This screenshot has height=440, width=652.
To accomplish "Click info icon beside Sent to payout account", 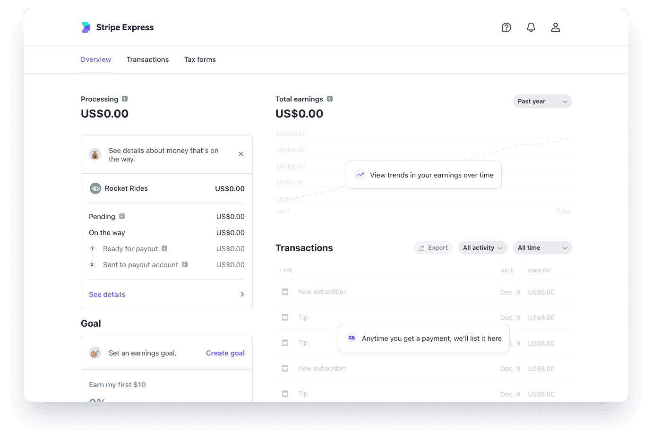I will [185, 264].
